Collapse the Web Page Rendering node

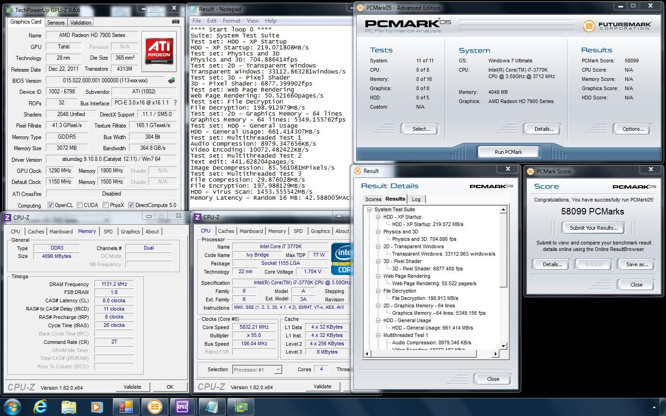pos(378,276)
